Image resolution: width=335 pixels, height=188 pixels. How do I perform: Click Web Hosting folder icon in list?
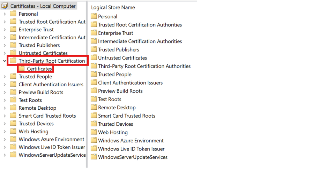point(94,132)
